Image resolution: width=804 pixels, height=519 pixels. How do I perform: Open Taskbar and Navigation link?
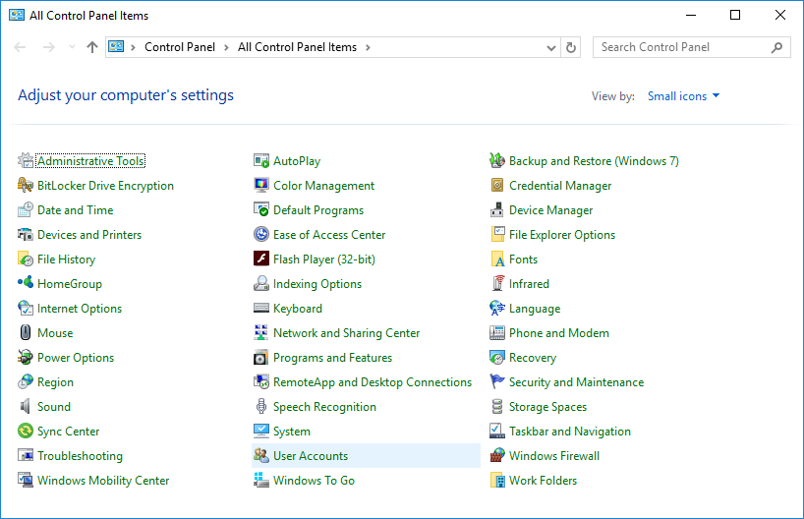pyautogui.click(x=570, y=432)
